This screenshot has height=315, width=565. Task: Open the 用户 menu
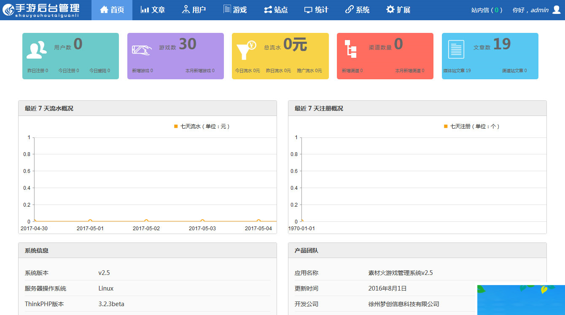click(x=195, y=9)
